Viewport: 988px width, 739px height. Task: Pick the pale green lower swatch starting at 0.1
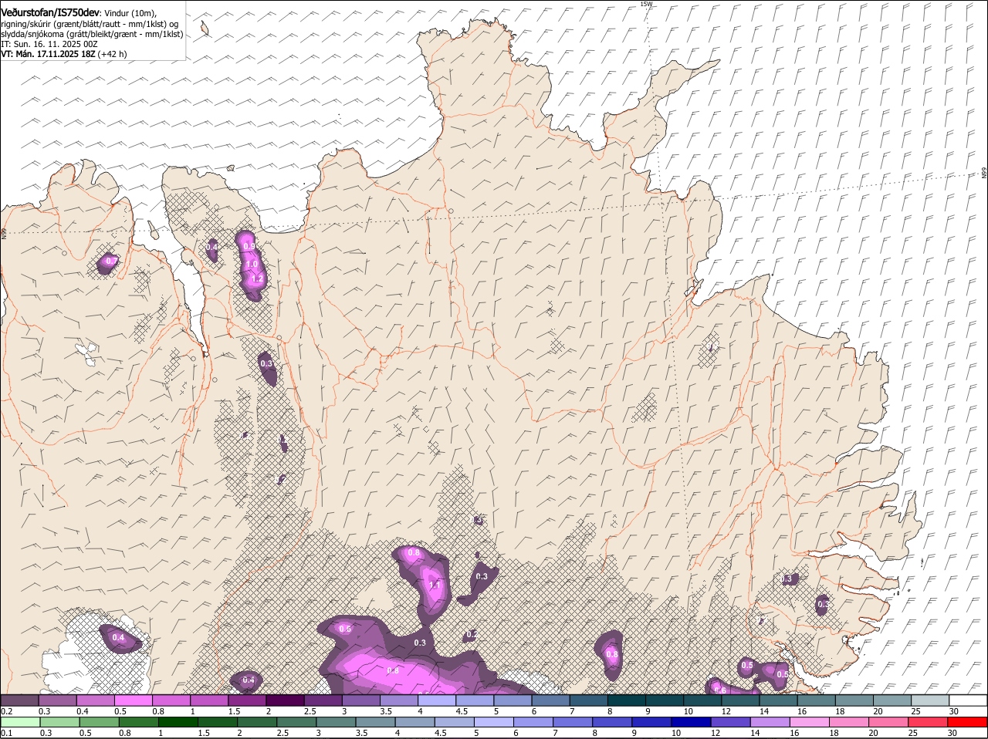pos(20,722)
